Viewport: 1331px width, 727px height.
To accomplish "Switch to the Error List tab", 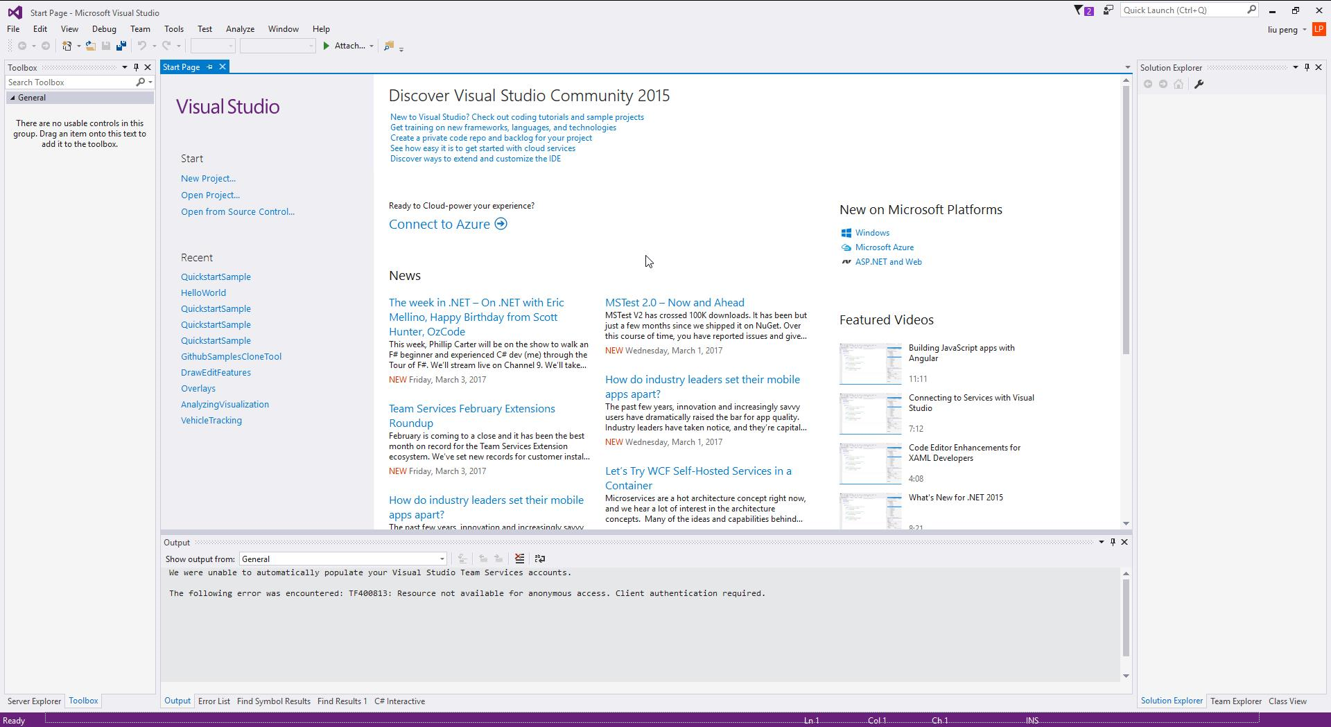I will 214,701.
